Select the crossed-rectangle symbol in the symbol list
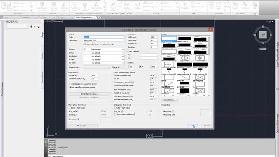279x157 pixels. (x=200, y=78)
